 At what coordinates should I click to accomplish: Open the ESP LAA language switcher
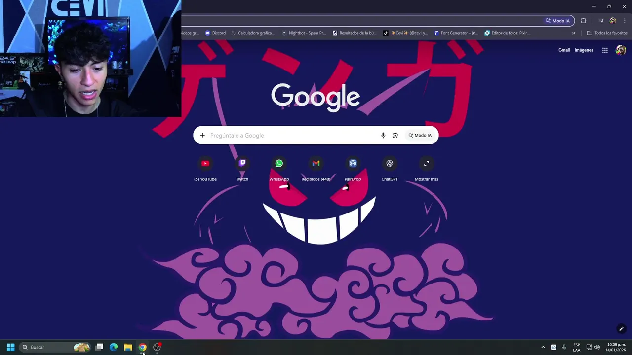click(577, 347)
